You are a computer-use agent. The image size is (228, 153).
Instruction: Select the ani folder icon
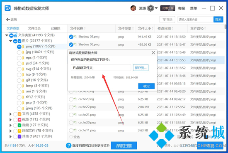[x=23, y=91]
